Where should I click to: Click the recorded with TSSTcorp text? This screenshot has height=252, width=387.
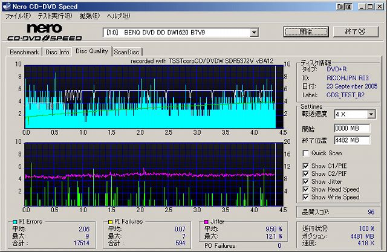pyautogui.click(x=202, y=61)
